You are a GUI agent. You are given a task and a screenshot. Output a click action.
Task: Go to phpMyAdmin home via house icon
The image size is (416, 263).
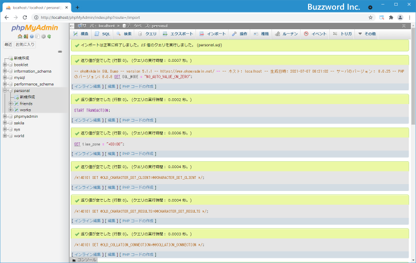[x=20, y=37]
